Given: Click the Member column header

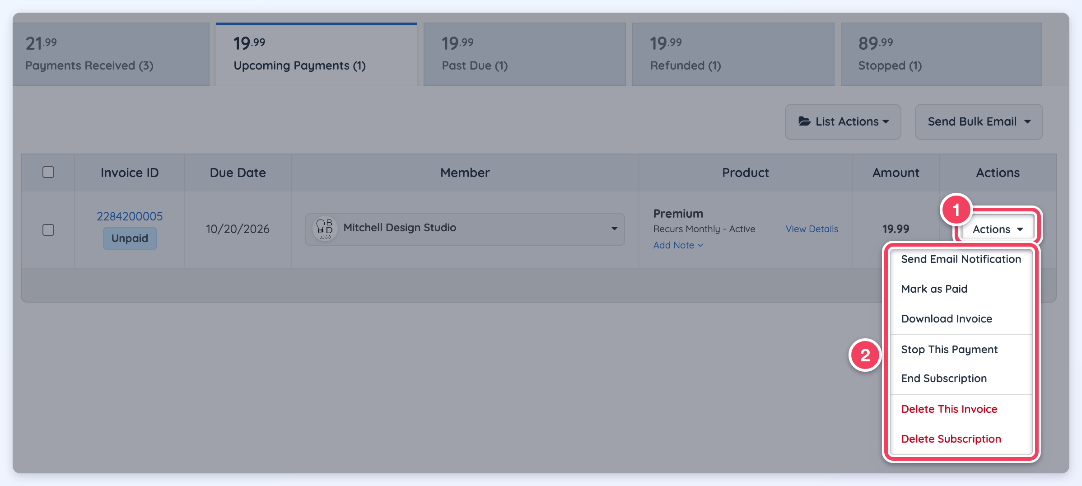Looking at the screenshot, I should click(465, 173).
